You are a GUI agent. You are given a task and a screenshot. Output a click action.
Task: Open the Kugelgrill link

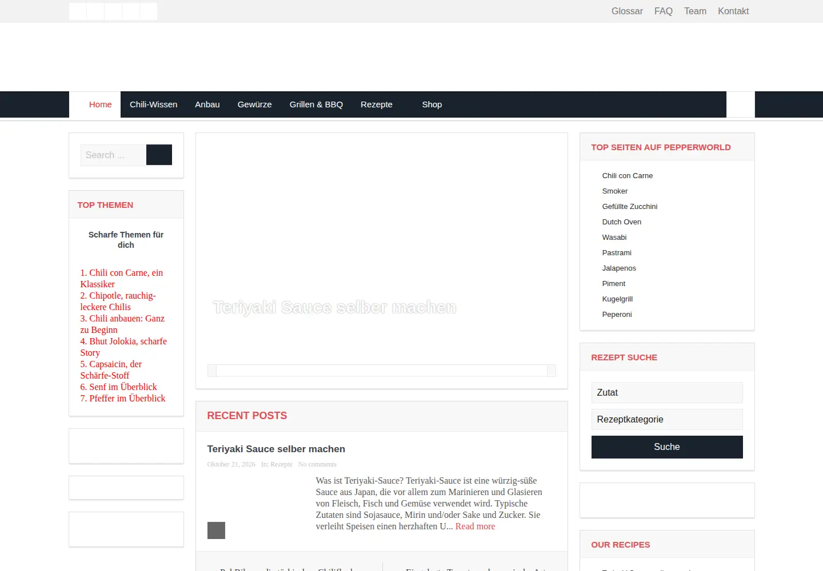pyautogui.click(x=617, y=299)
